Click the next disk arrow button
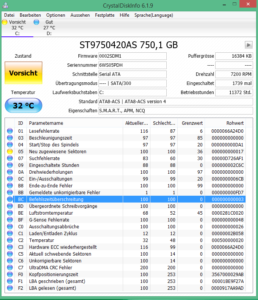Viewport: 258px width, 300px height. coord(249,45)
